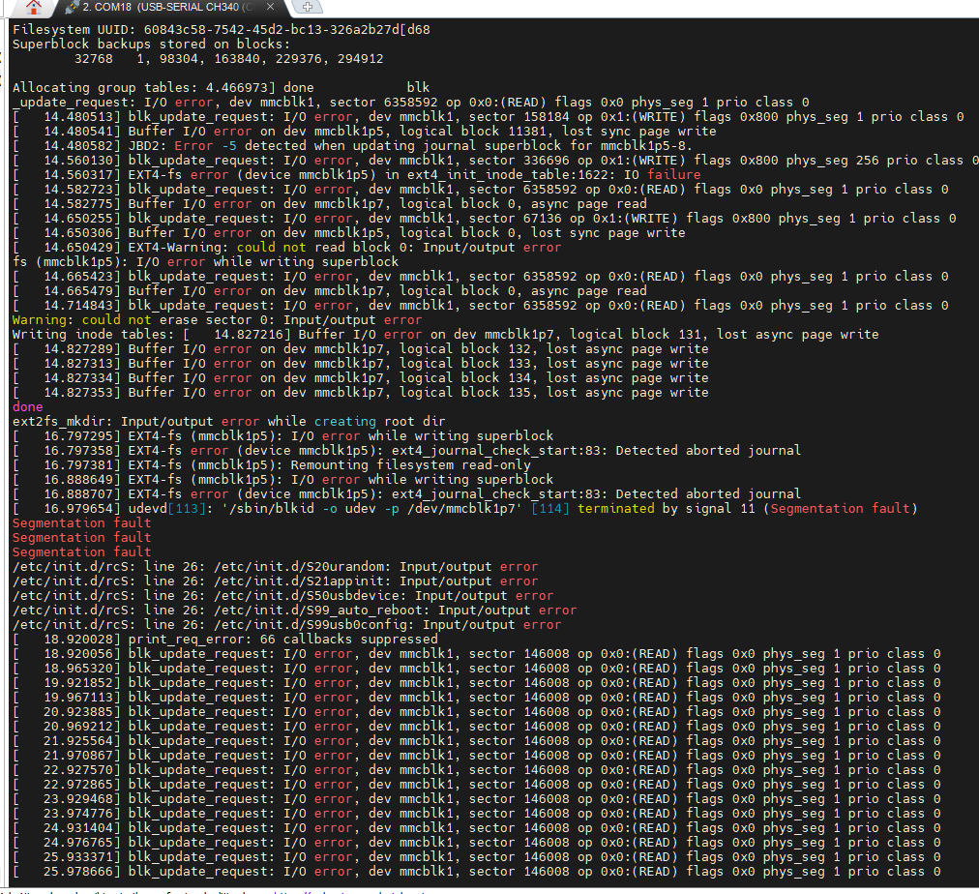Click the superblock block numbers line starting with 32768
Viewport: 979px width, 894px height.
click(x=228, y=59)
